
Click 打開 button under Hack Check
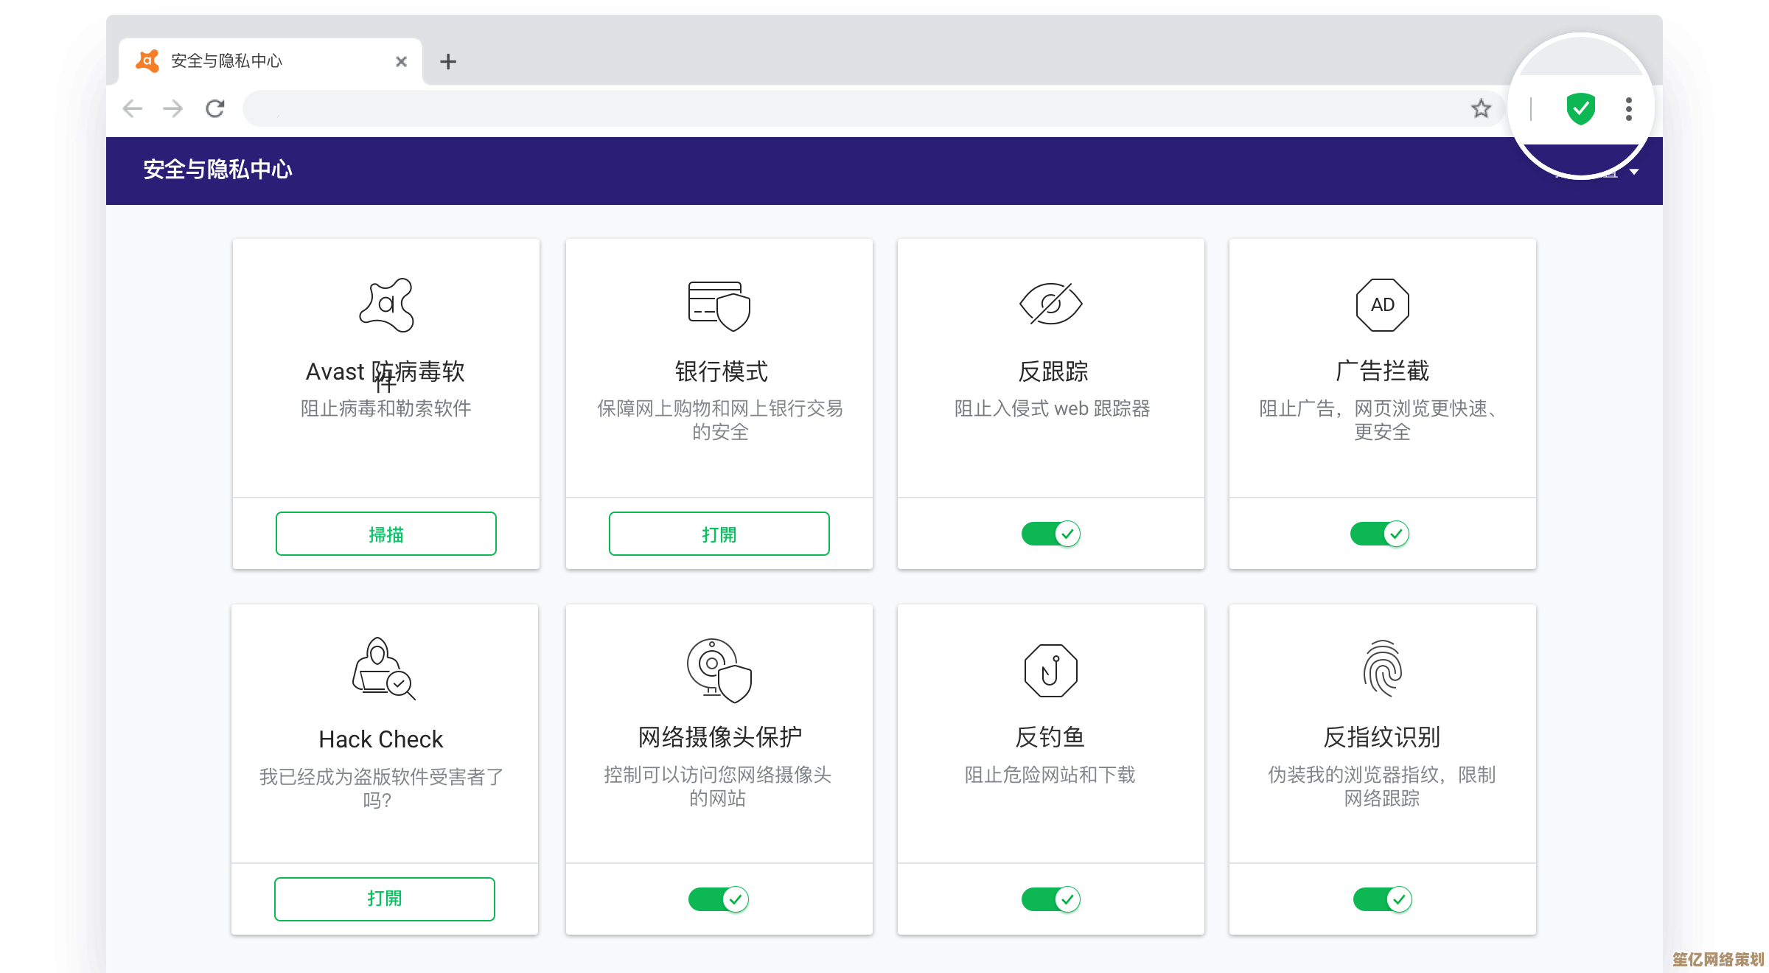[384, 899]
